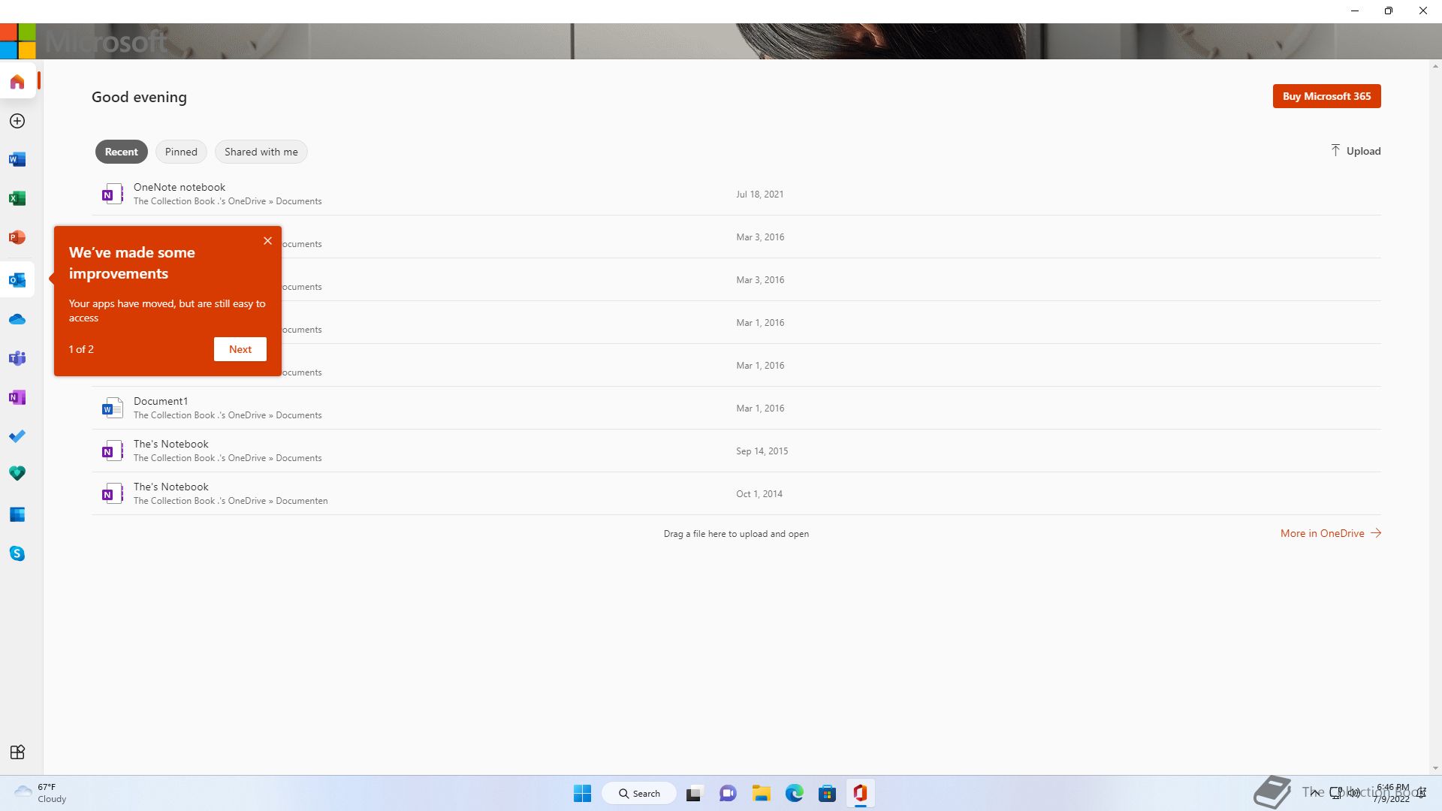Open File Explorer on the taskbar
Screen dimensions: 1442x811
[x=761, y=793]
